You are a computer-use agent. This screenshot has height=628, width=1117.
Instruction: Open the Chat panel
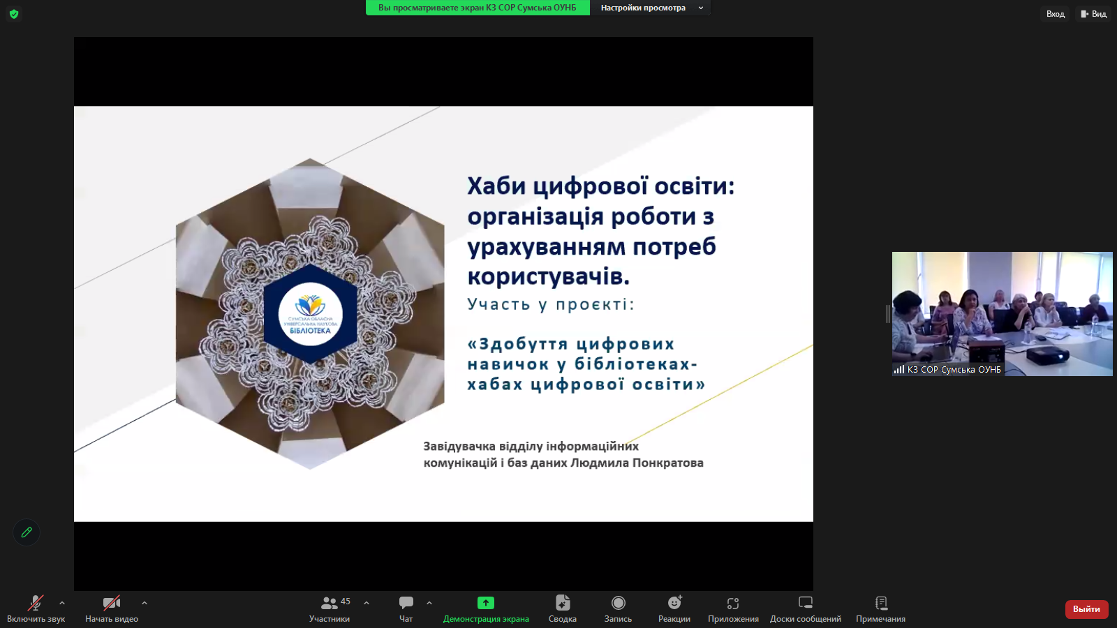coord(406,608)
